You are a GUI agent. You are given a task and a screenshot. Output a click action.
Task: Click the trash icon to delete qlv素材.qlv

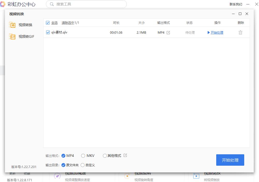coord(241,32)
